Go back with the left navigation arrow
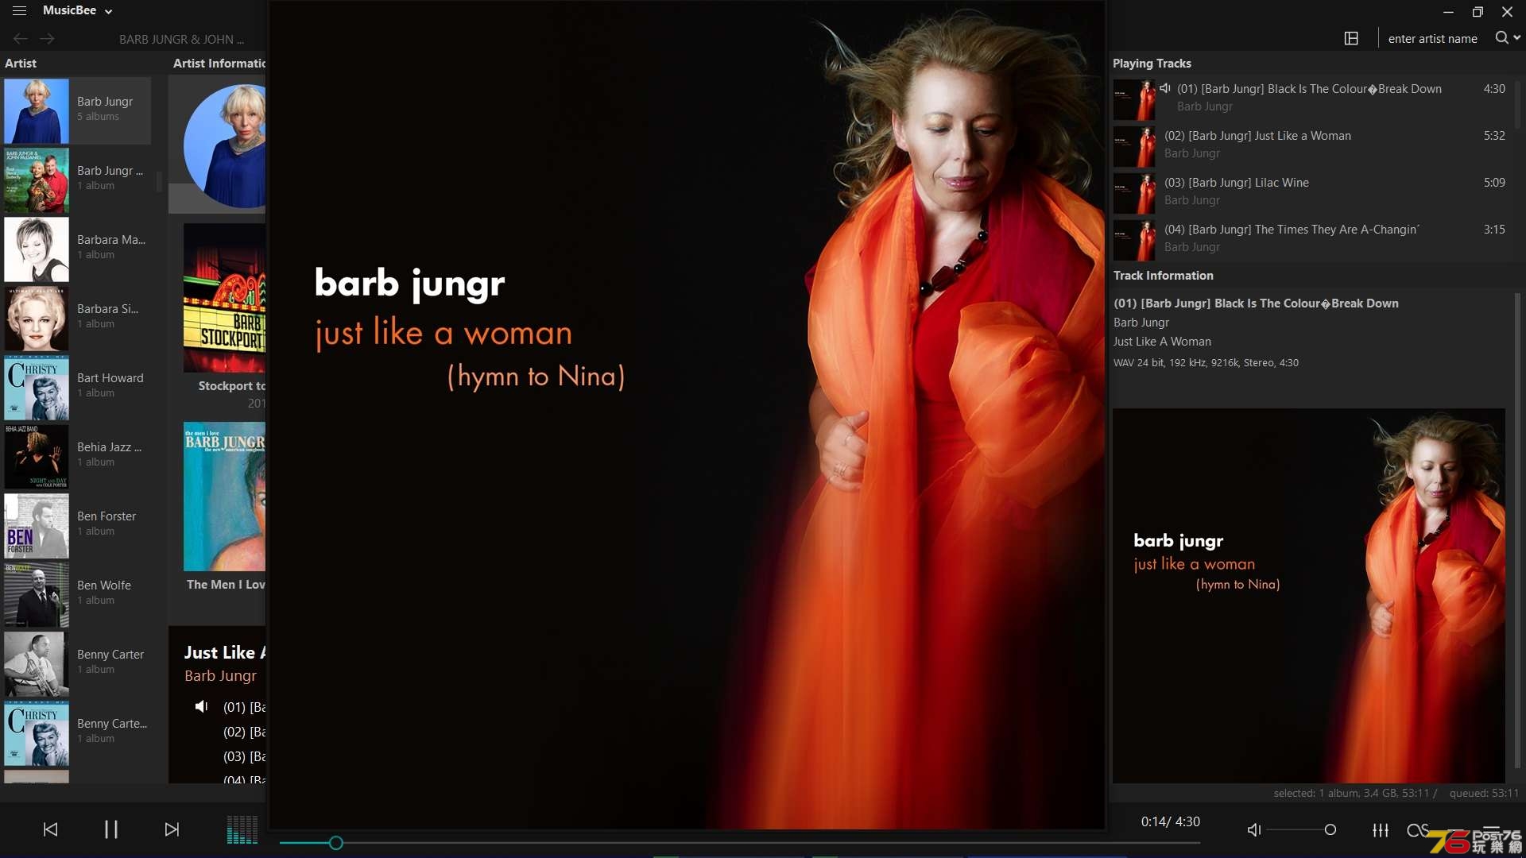Image resolution: width=1526 pixels, height=858 pixels. [20, 38]
